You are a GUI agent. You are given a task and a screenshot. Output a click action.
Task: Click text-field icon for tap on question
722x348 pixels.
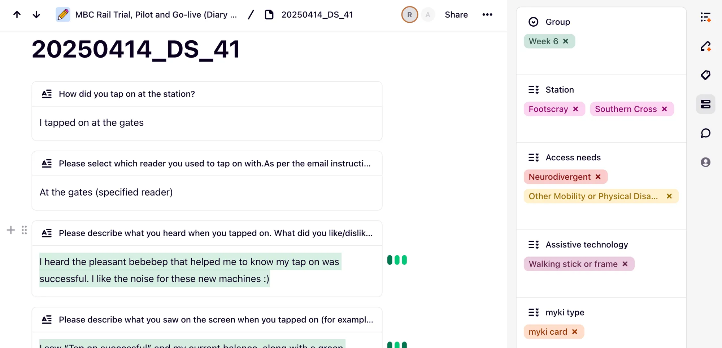(47, 94)
